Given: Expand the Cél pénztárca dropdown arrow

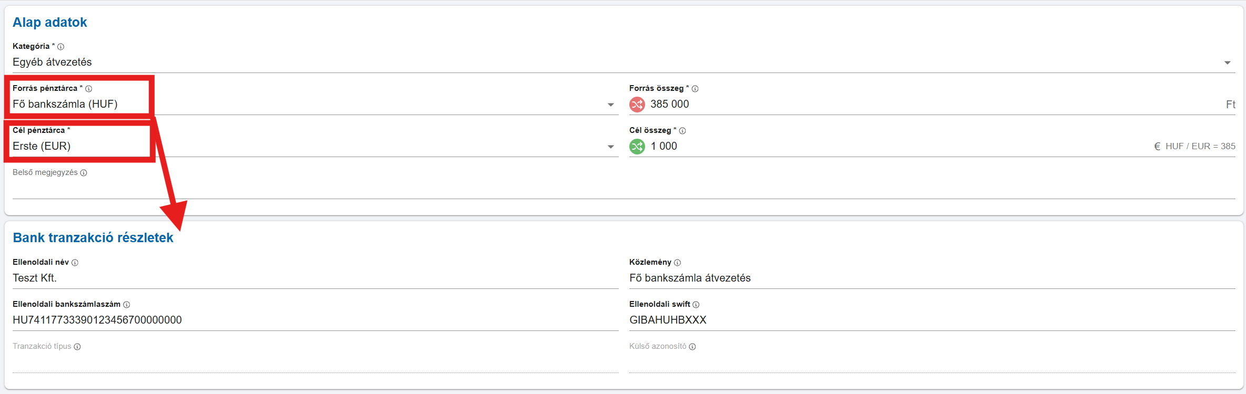Looking at the screenshot, I should pyautogui.click(x=611, y=147).
